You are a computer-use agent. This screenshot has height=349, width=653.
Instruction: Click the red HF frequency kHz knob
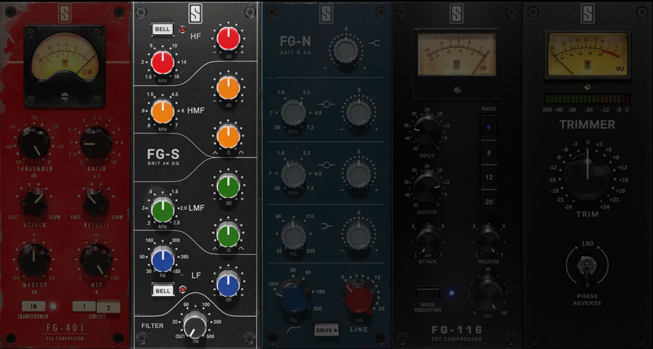[163, 63]
